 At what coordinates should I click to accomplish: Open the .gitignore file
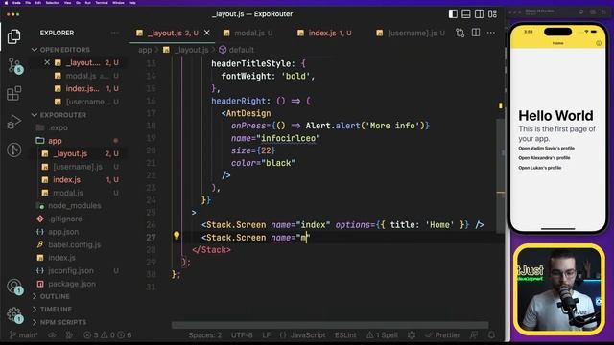pyautogui.click(x=65, y=218)
